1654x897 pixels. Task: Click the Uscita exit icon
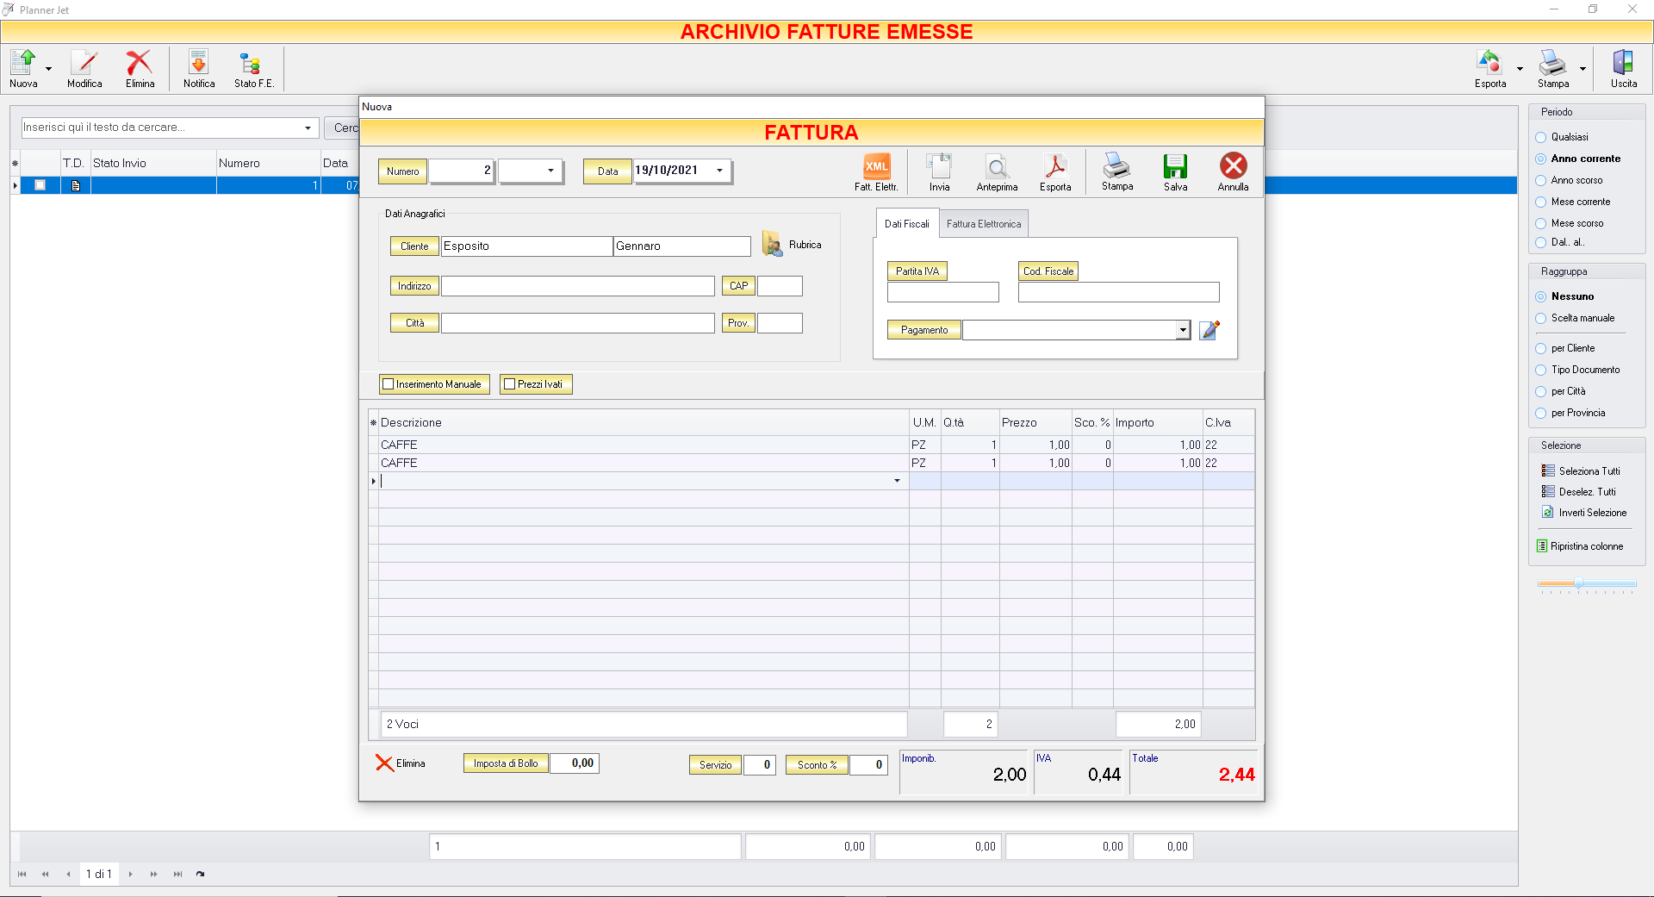pos(1623,63)
